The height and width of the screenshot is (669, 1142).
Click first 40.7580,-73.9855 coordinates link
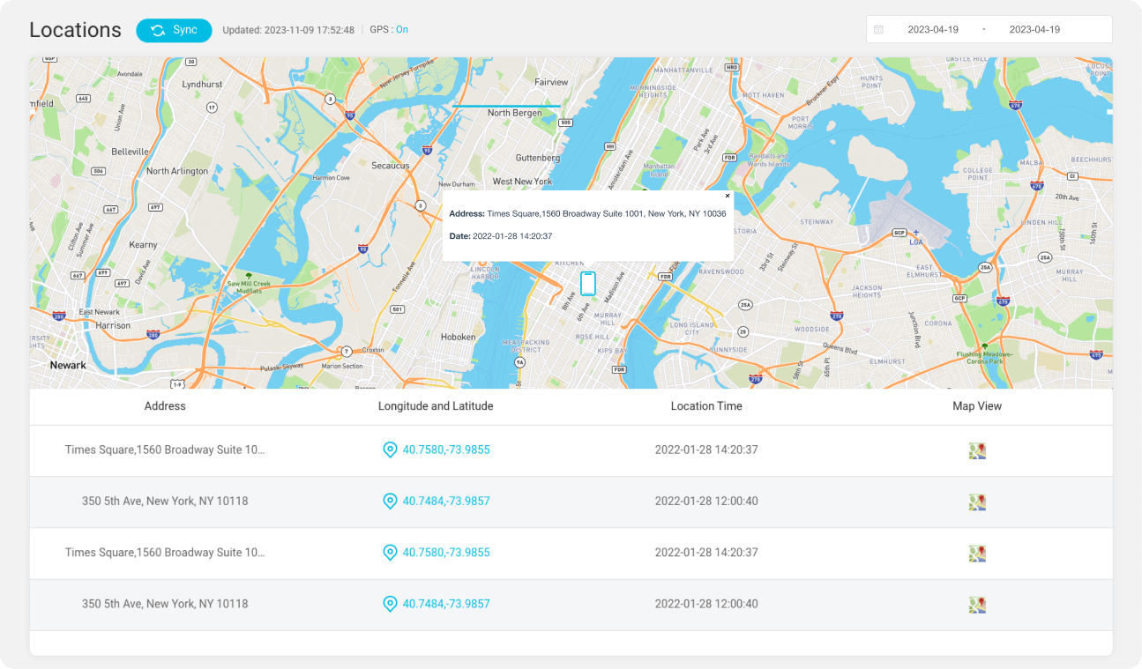tap(446, 450)
